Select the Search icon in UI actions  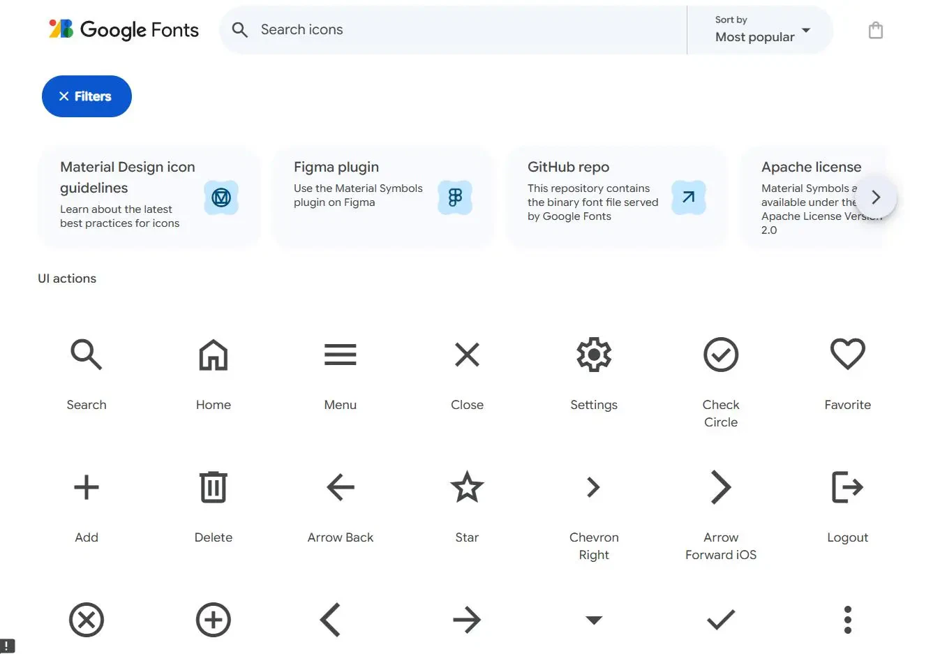coord(86,355)
